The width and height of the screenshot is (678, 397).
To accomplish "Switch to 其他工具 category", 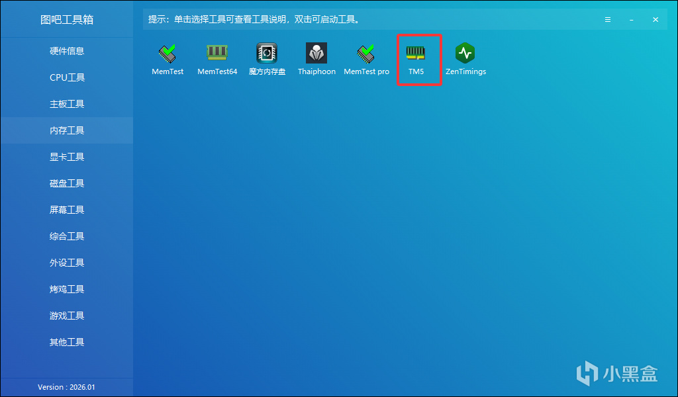I will point(67,342).
